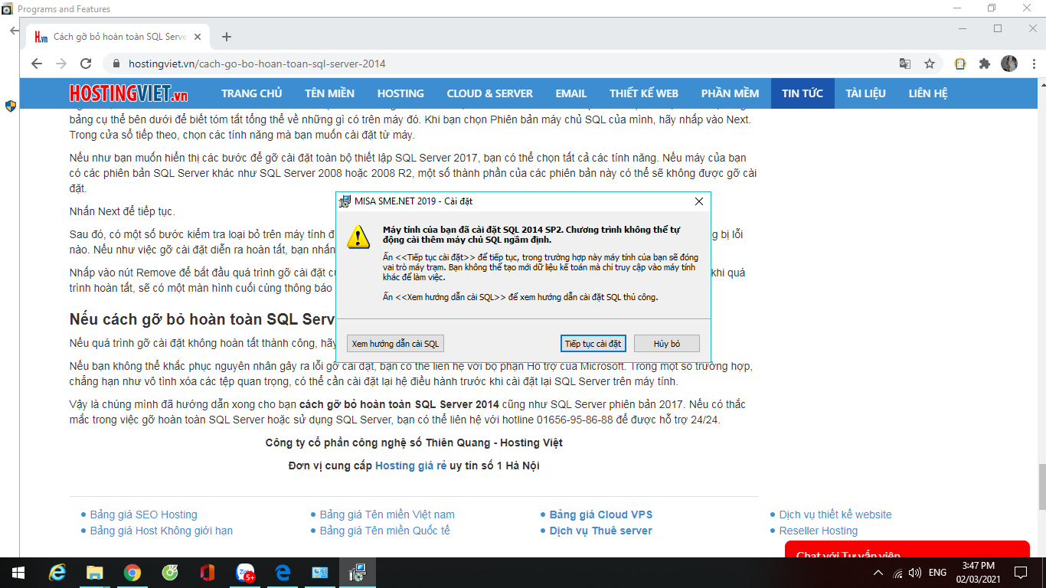Open the Action Center notifications icon
This screenshot has height=588, width=1046.
point(1020,573)
